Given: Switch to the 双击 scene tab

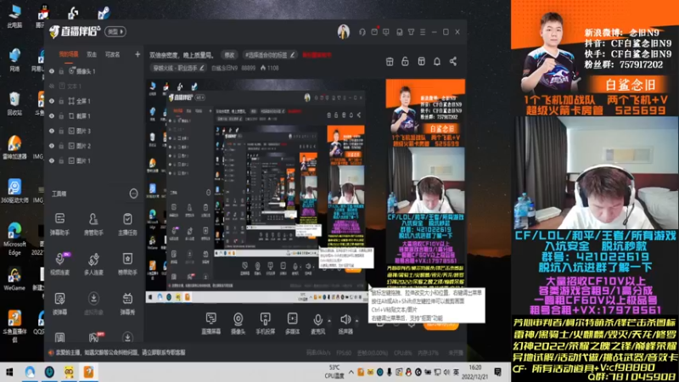Looking at the screenshot, I should (x=92, y=54).
